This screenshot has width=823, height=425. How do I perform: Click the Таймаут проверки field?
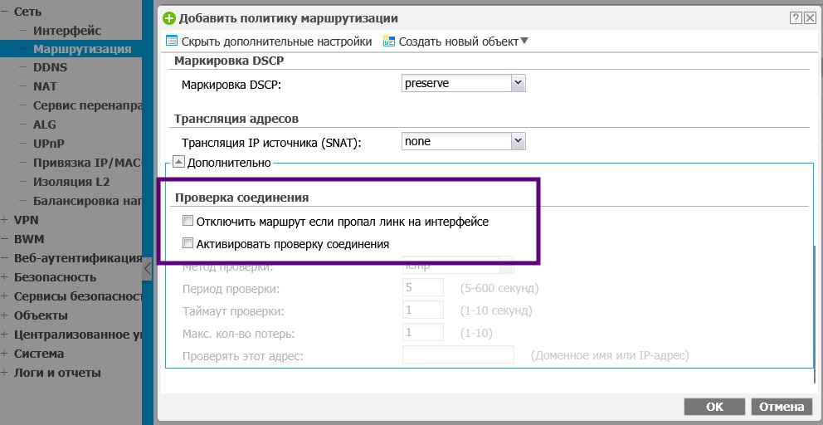[423, 310]
